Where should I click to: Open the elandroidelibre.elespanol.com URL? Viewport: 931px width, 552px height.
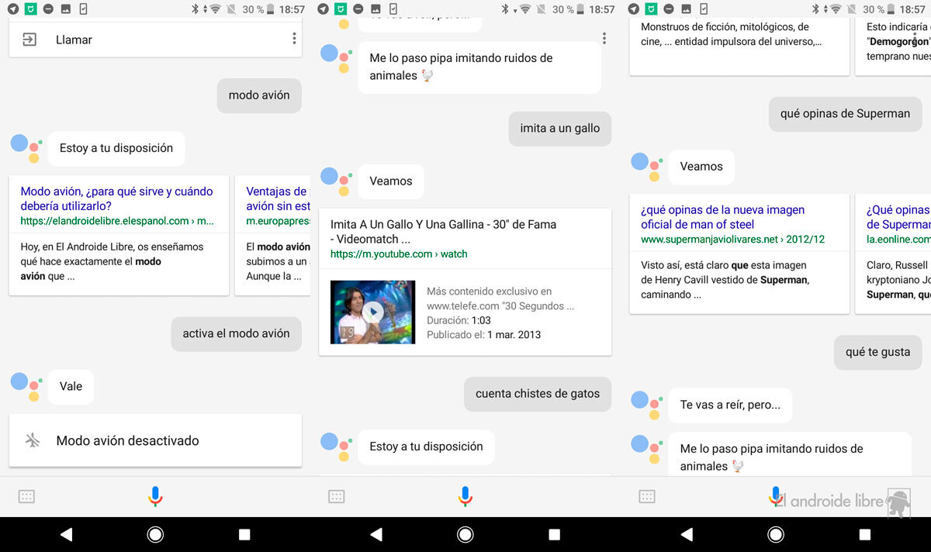click(x=116, y=221)
